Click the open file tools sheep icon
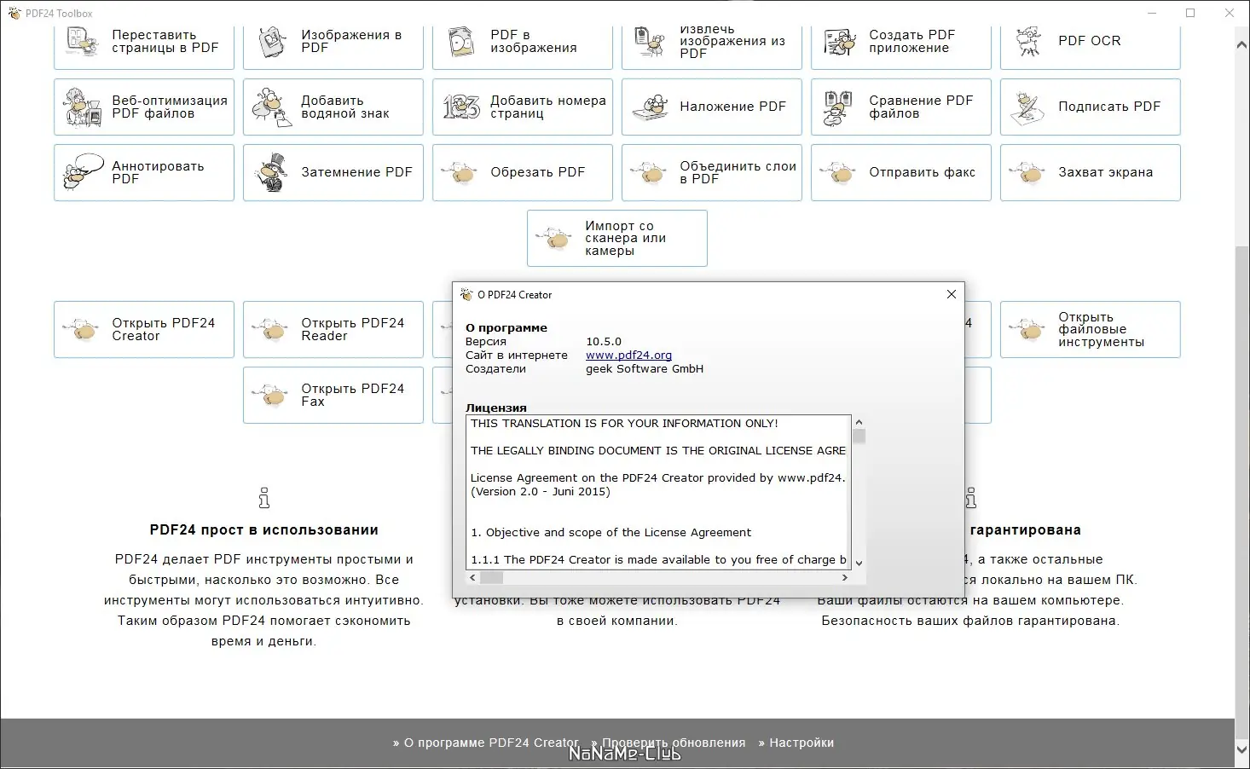This screenshot has height=769, width=1250. coord(1029,330)
